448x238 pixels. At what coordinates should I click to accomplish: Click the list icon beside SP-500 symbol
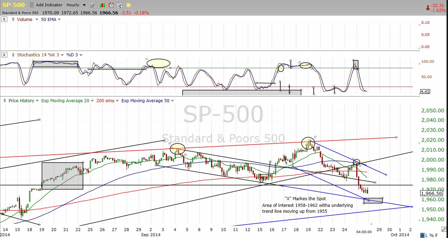point(31,5)
